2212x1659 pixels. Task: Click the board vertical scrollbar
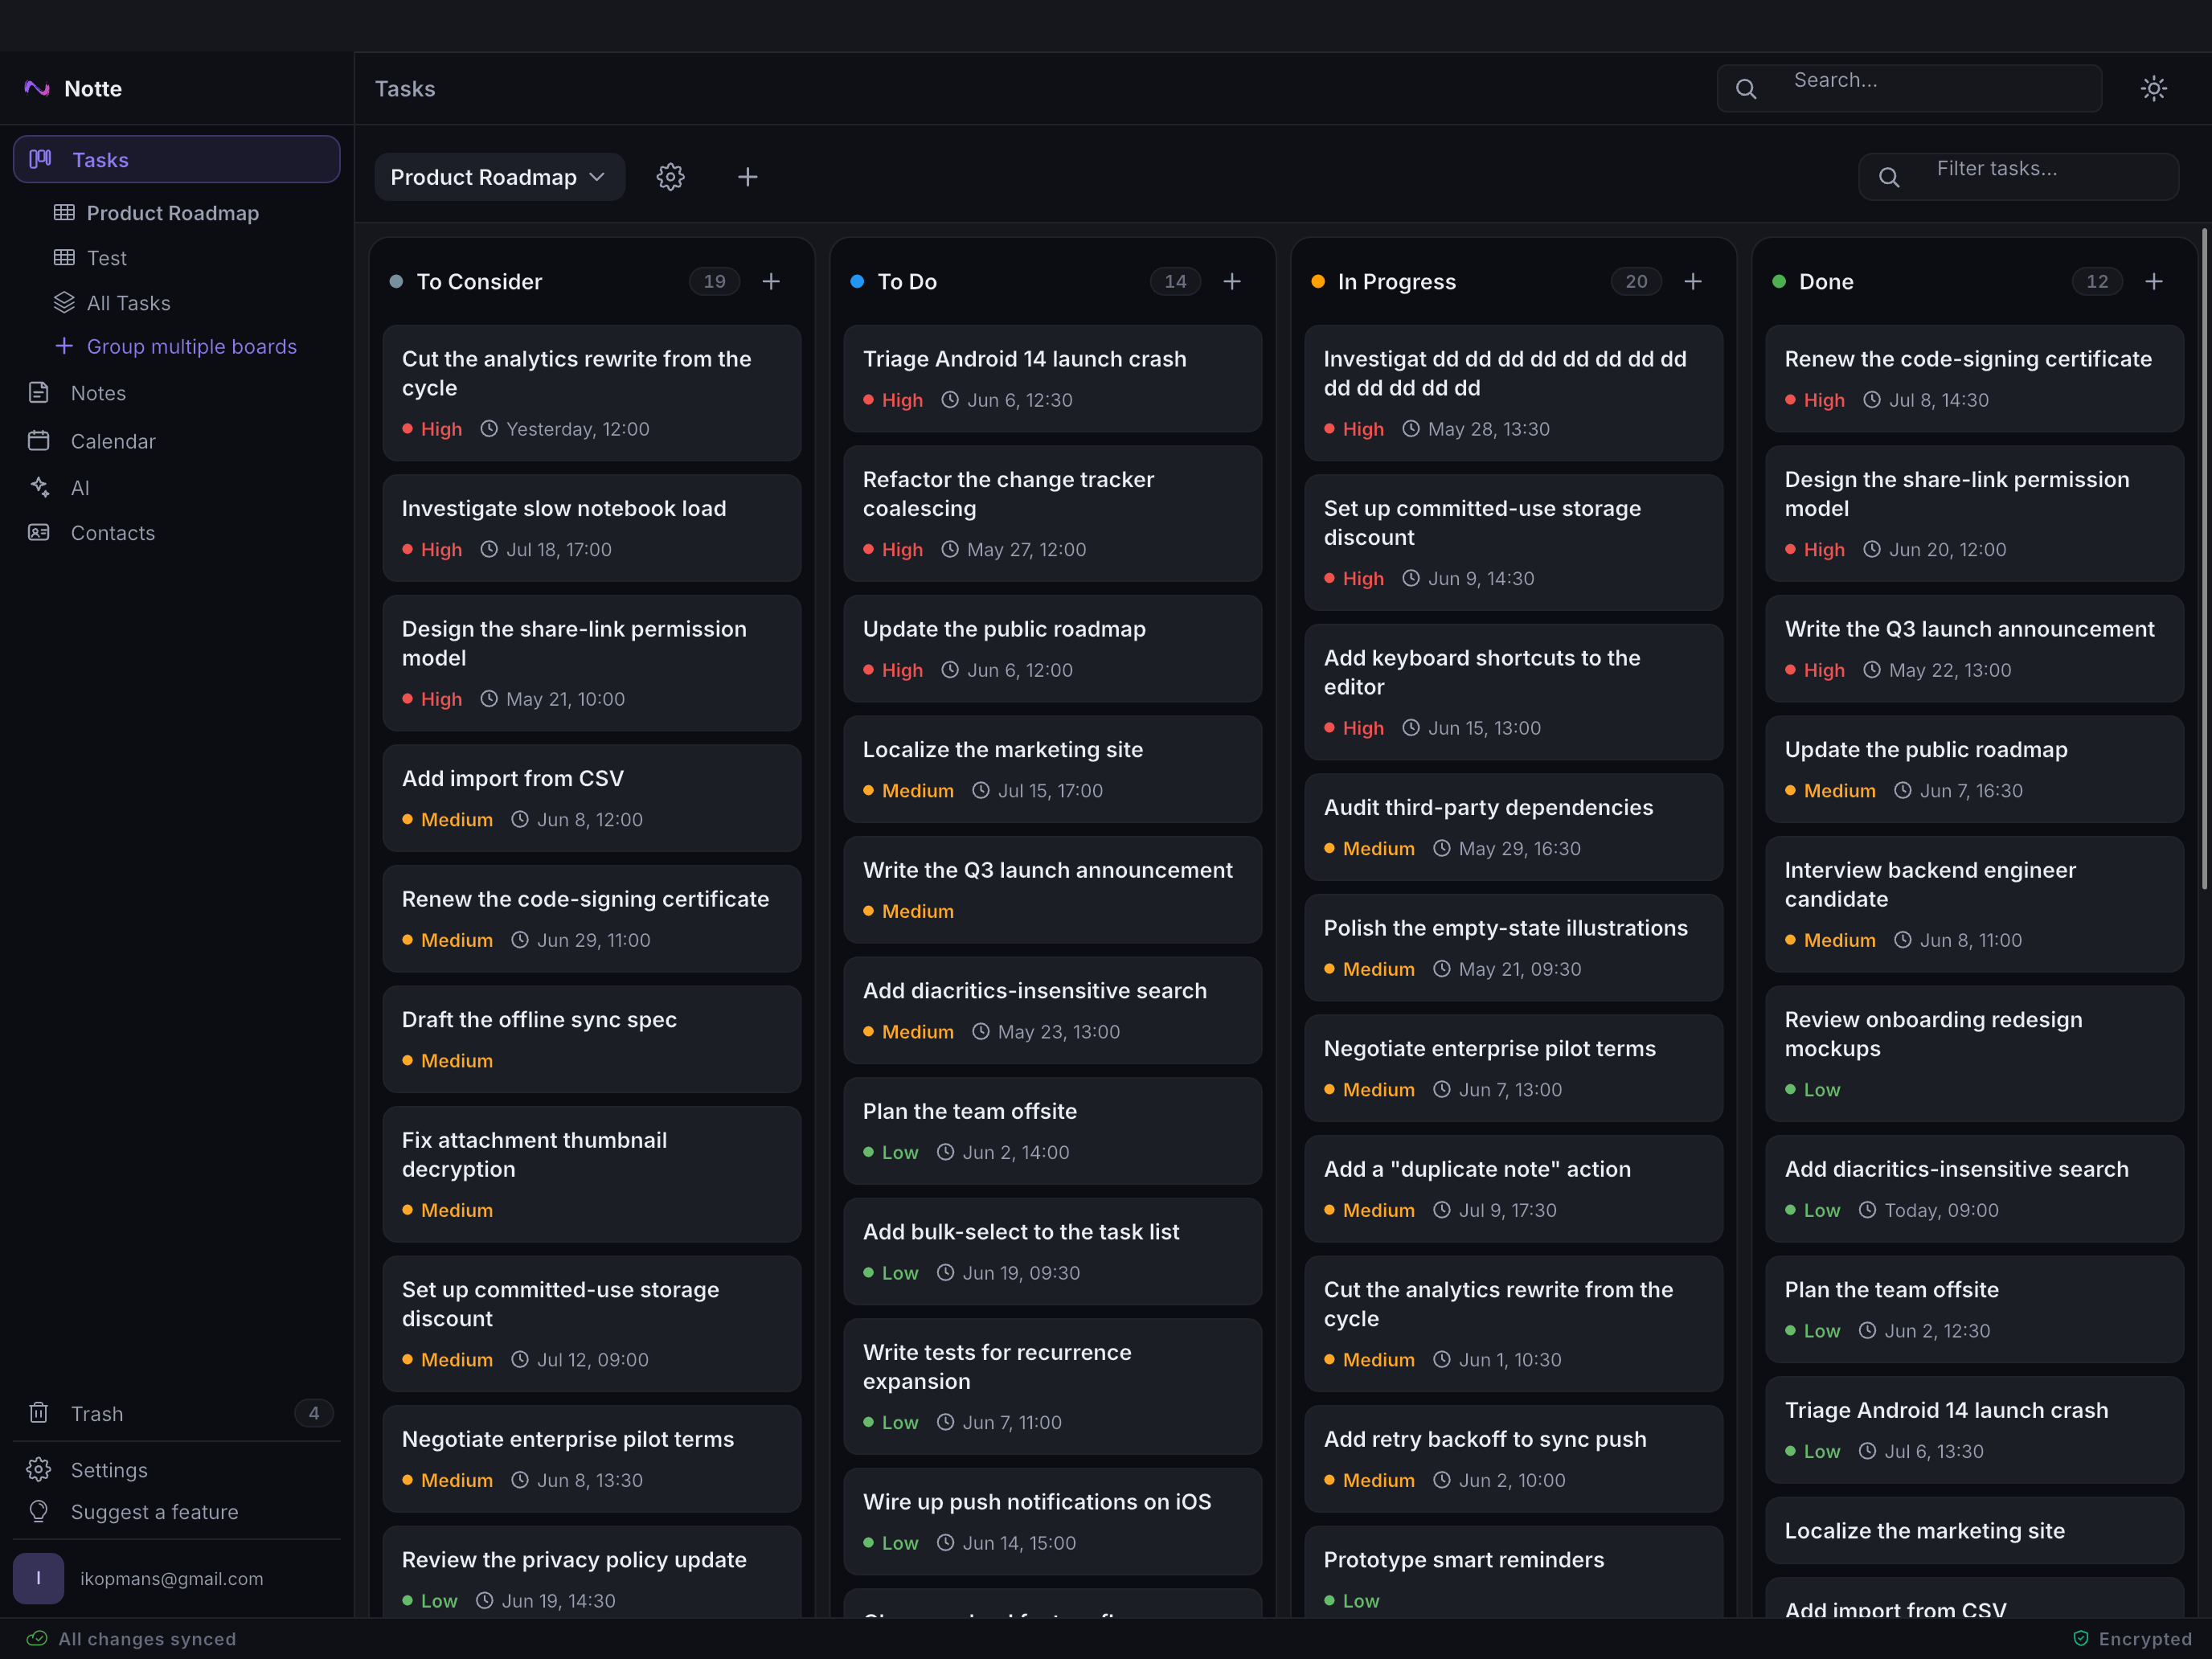2204,560
